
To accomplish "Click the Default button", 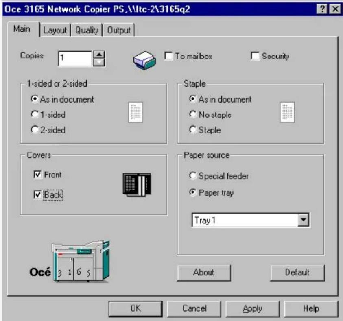I will [x=297, y=273].
